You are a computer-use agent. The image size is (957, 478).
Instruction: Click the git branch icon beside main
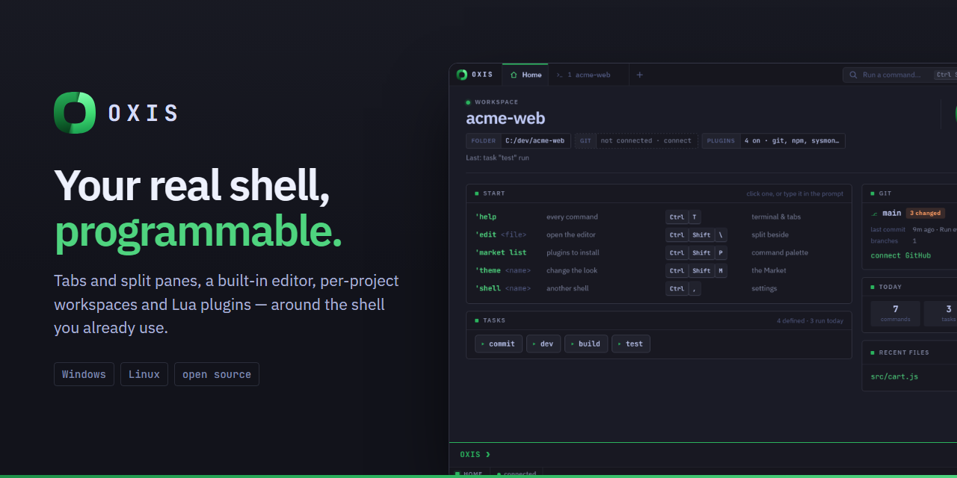point(875,214)
